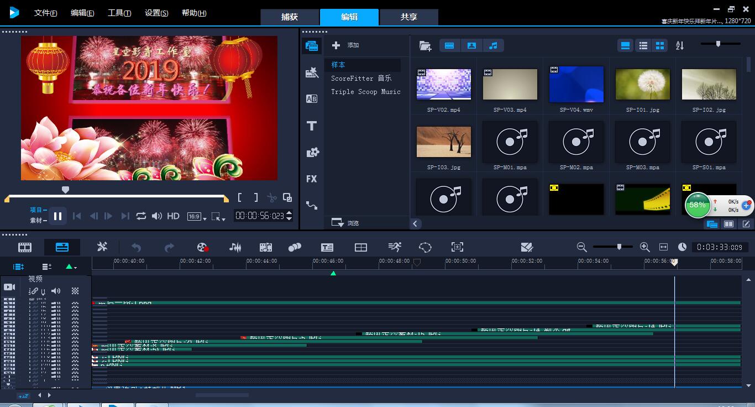Open the Auto Music tool

tap(266, 247)
